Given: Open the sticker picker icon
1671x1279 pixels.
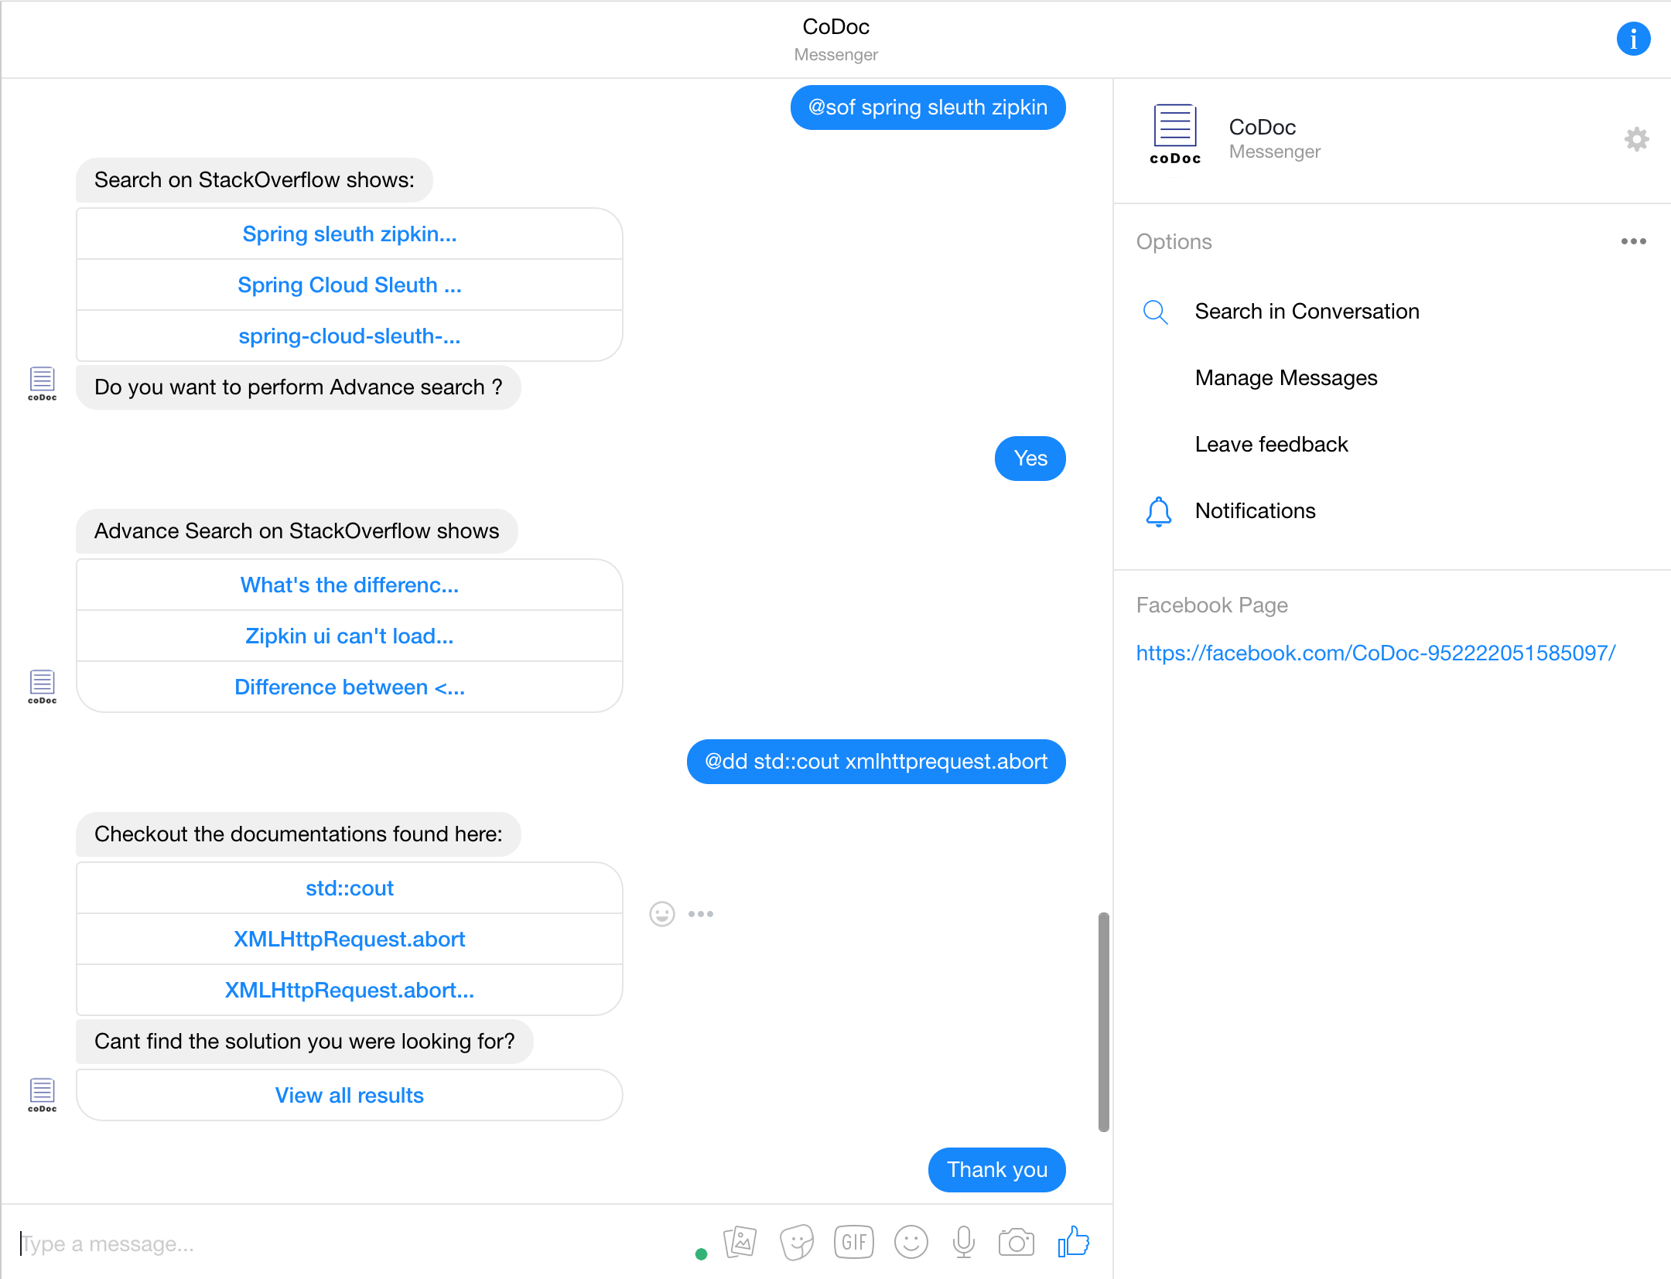Looking at the screenshot, I should click(797, 1243).
